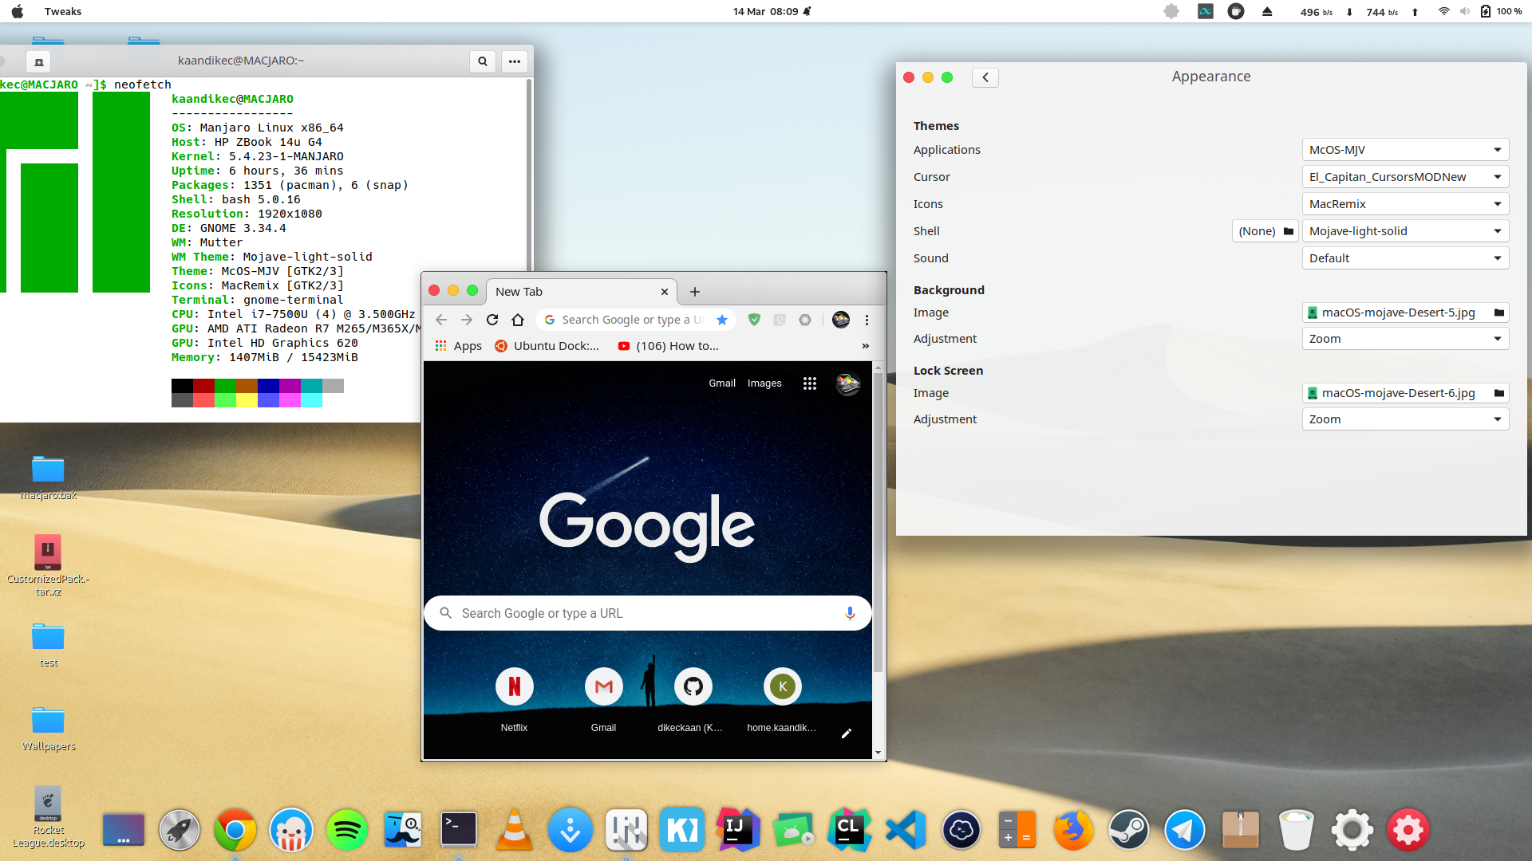Viewport: 1532px width, 861px height.
Task: Click the voice search microphone icon
Action: click(850, 613)
